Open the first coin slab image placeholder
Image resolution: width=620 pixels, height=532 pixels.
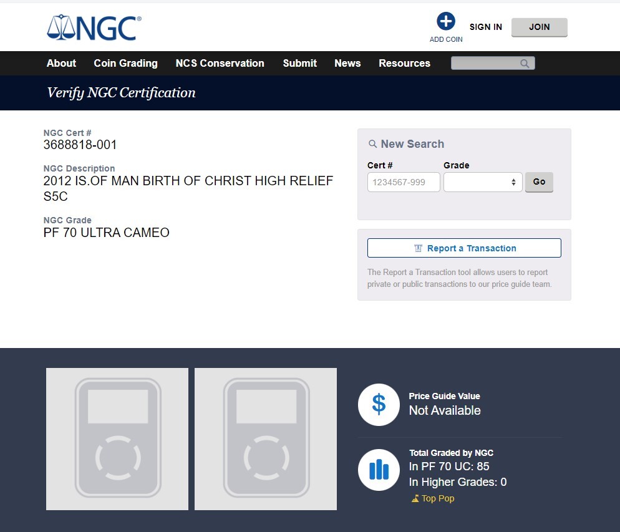coord(117,438)
